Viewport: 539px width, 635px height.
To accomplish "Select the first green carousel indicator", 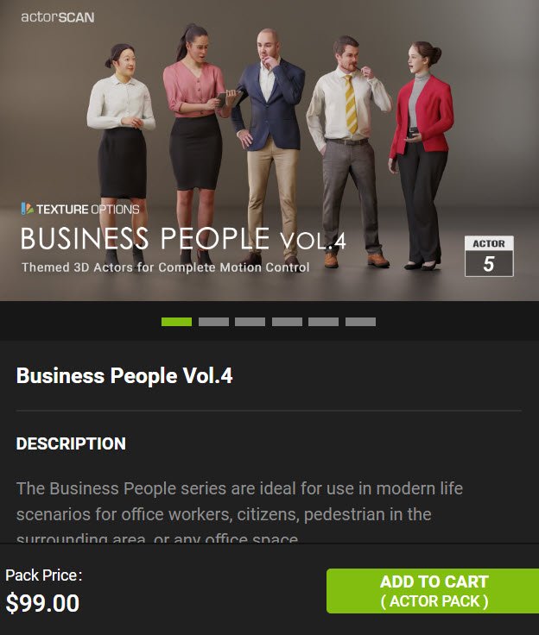I will [x=176, y=322].
